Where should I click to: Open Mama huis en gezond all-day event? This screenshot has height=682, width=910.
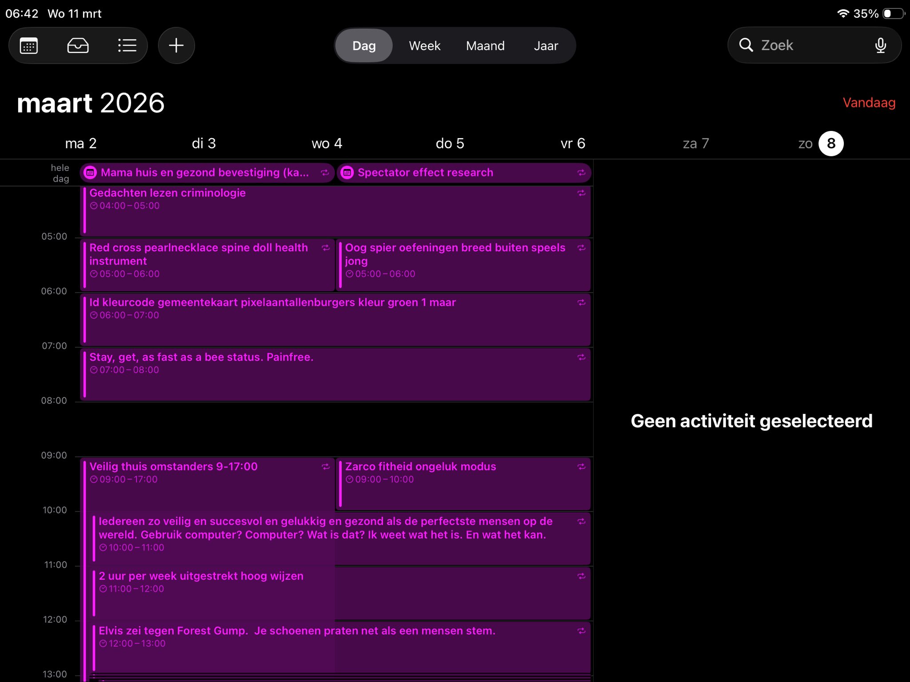[x=204, y=173]
